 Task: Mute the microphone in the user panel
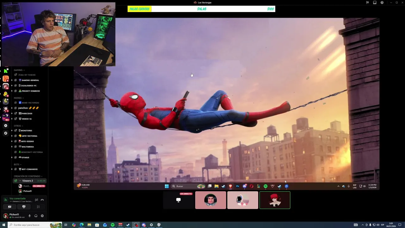pos(29,216)
